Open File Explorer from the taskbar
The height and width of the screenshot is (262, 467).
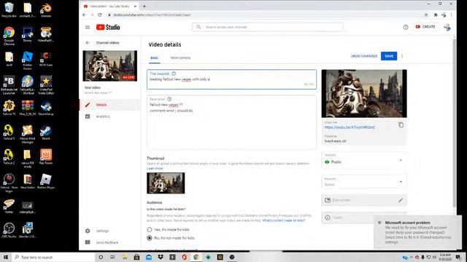(x=125, y=257)
